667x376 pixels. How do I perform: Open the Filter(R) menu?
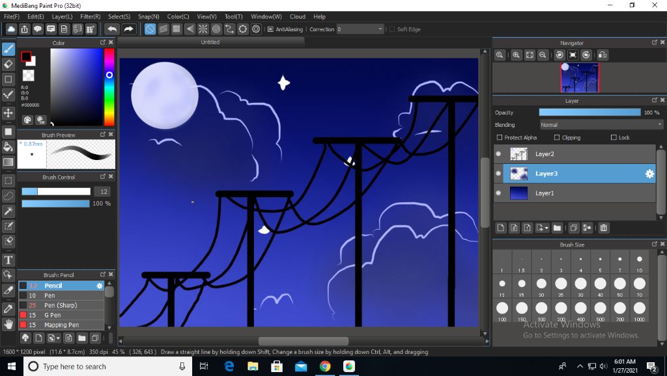(x=90, y=16)
